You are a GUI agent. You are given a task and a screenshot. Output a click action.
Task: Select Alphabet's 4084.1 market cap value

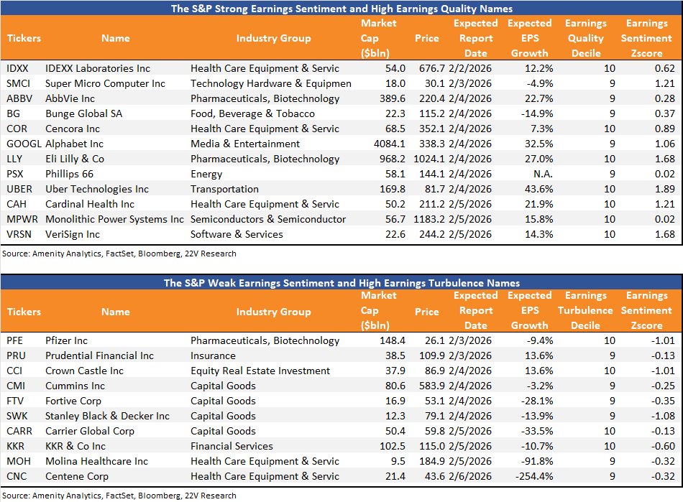390,144
